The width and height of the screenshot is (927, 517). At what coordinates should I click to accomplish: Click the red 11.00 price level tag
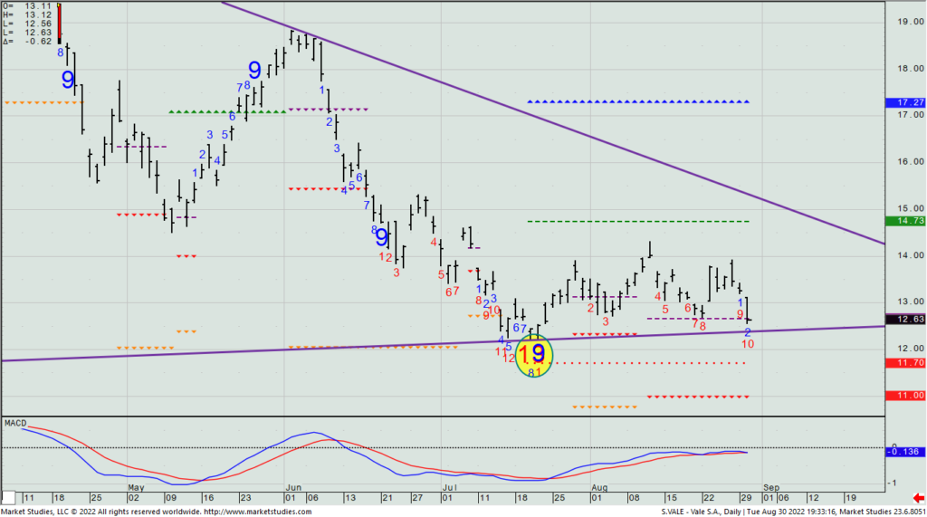(x=905, y=396)
